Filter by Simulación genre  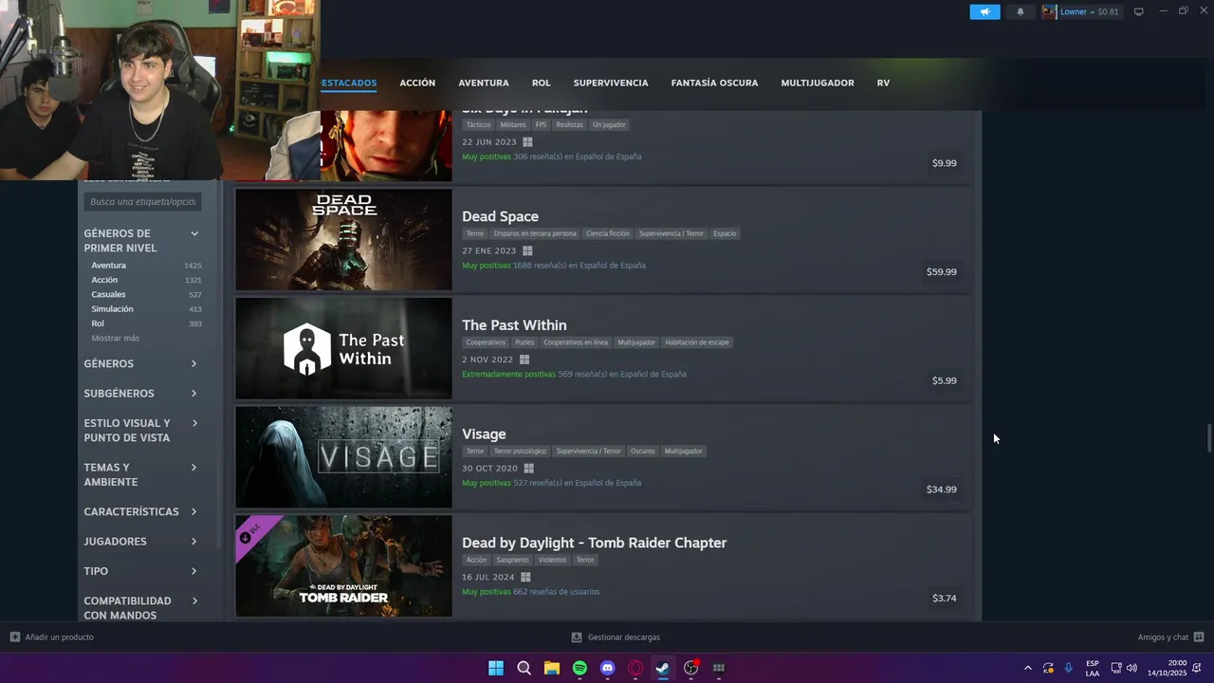pos(112,309)
